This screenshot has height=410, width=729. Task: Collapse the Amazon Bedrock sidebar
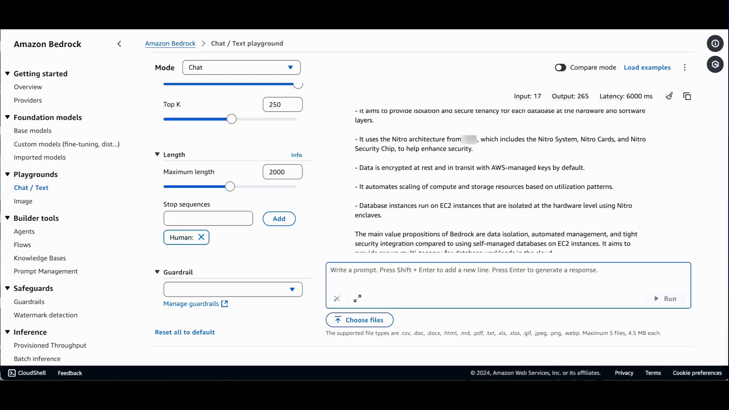click(119, 44)
